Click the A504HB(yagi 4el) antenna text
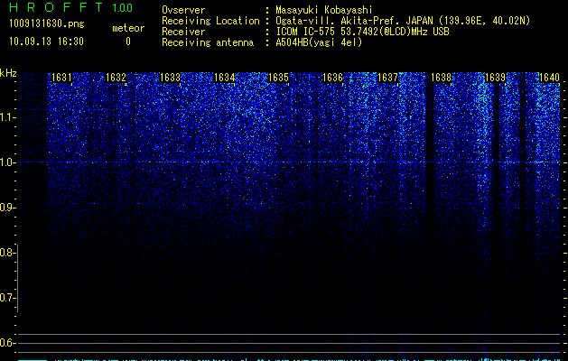The height and width of the screenshot is (361, 568). 319,42
